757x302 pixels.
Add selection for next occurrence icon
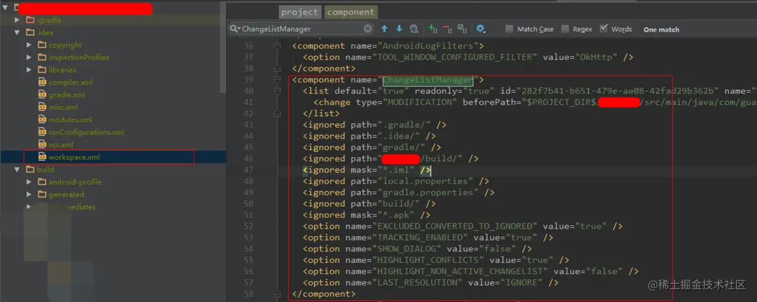point(433,29)
